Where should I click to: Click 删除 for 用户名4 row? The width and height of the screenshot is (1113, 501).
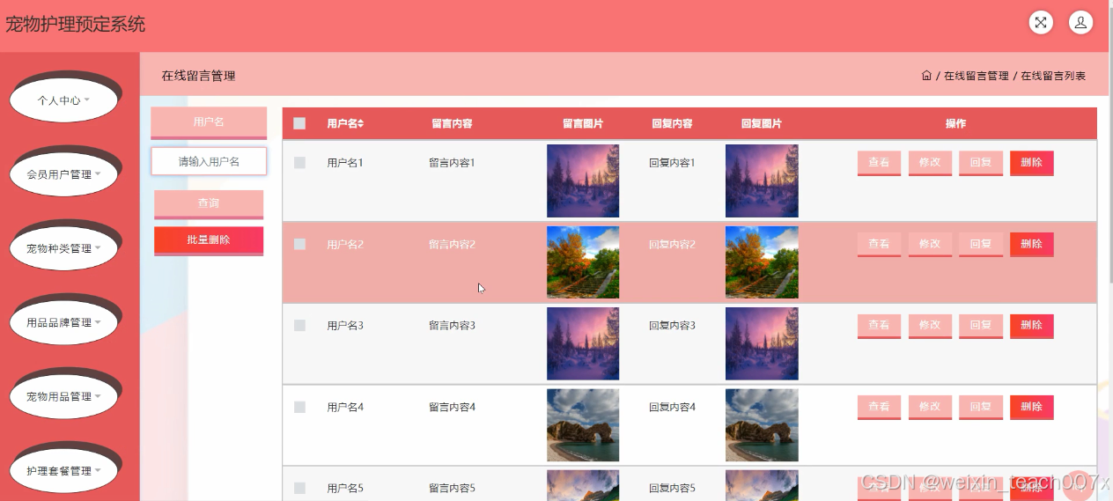coord(1032,407)
